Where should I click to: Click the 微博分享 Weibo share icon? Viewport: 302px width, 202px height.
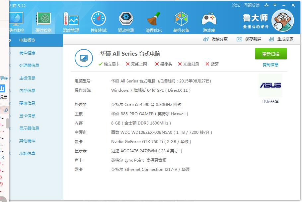206,39
